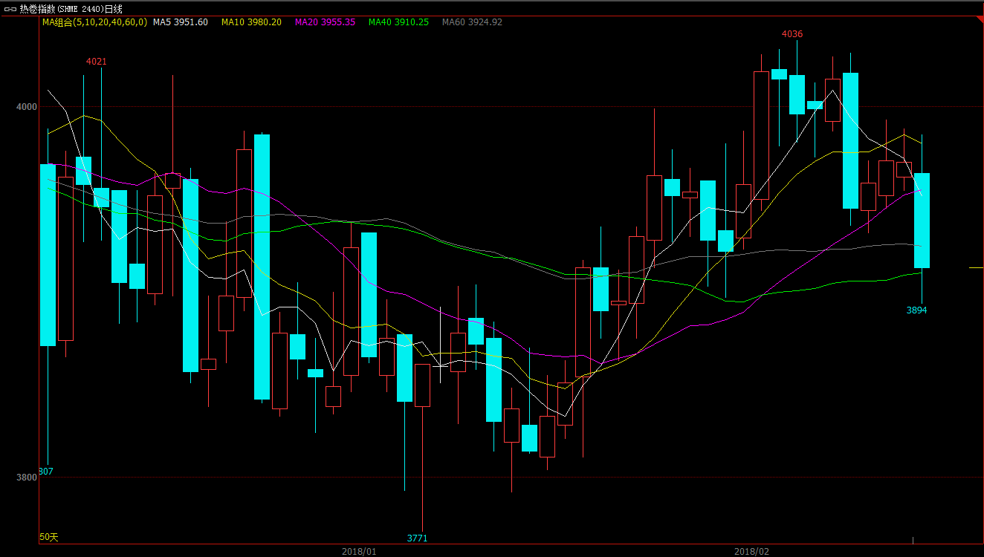Viewport: 984px width, 557px height.
Task: Click the 3771 low price label
Action: tap(418, 538)
